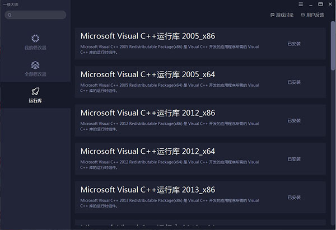Click 已安装 for Visual C++ 2013_x86
Image resolution: width=336 pixels, height=230 pixels.
[x=294, y=197]
